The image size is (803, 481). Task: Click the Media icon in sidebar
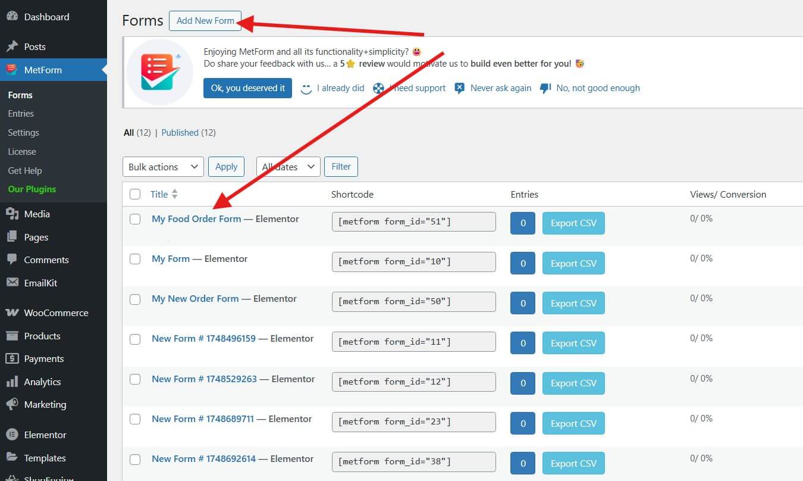click(x=12, y=214)
